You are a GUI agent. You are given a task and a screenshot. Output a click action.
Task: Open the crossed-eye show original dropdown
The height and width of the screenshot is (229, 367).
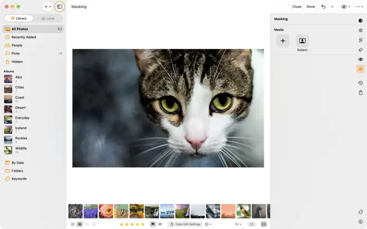[x=345, y=7]
